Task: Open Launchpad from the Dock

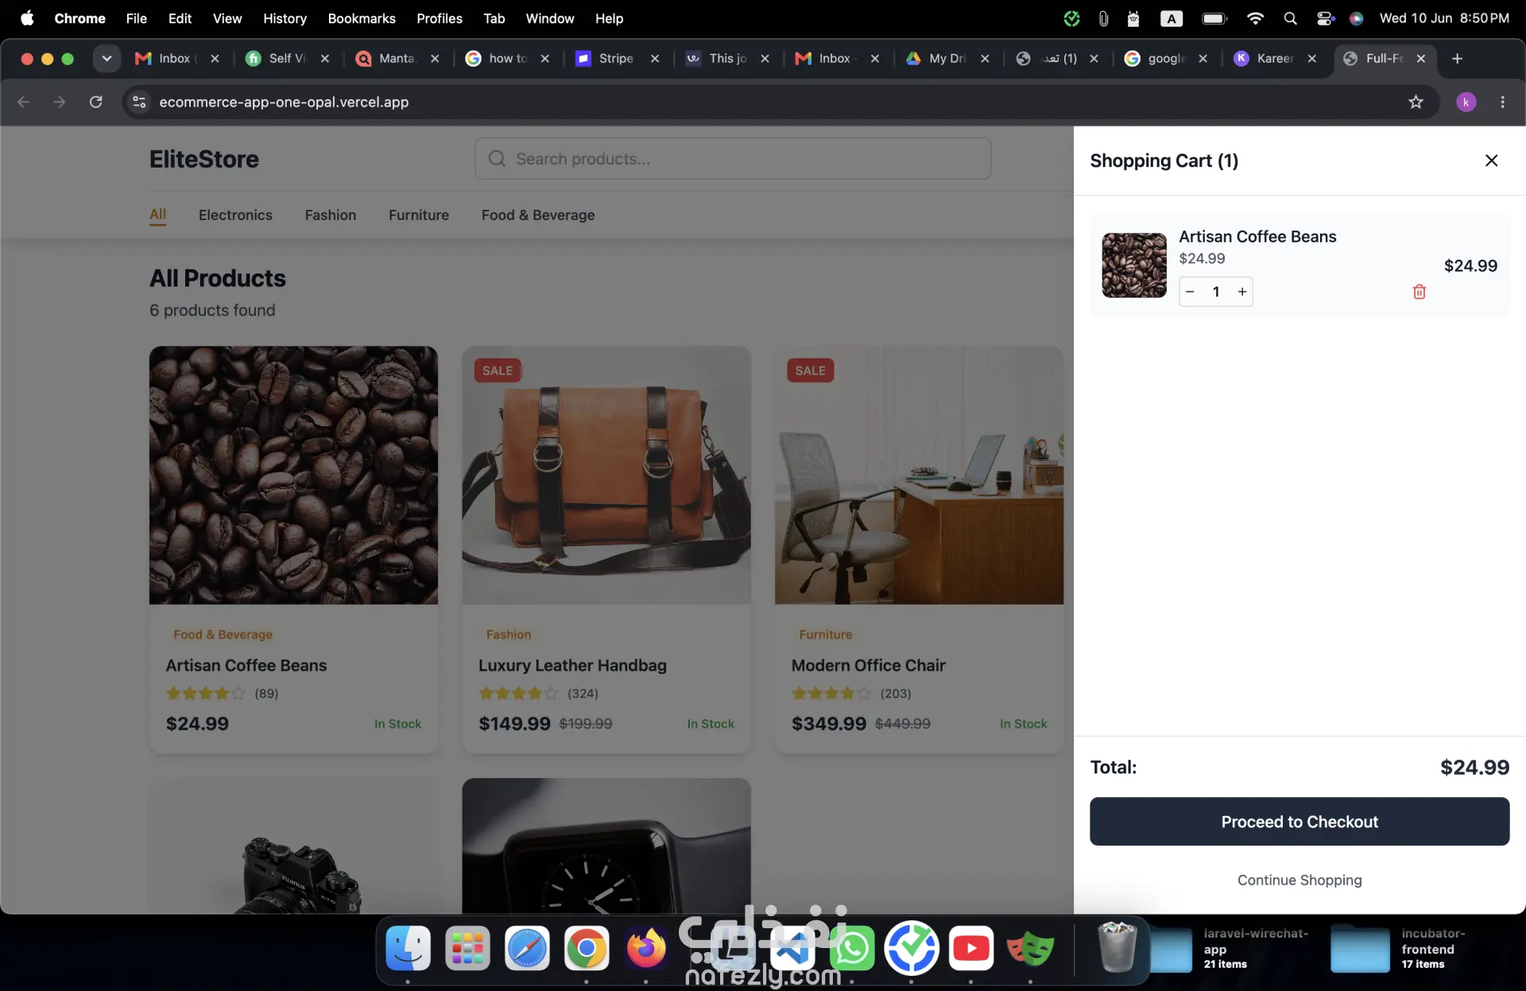Action: pyautogui.click(x=467, y=948)
